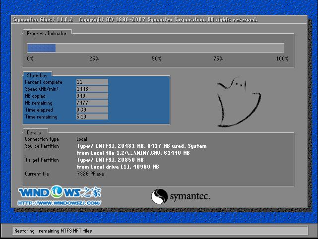
Task: Click the Symantec yin-yang logo icon
Action: [160, 196]
